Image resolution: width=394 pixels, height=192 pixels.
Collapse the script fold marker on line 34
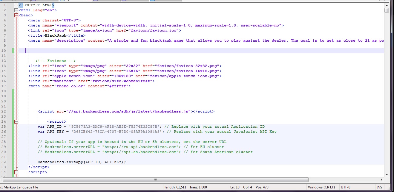(16, 172)
